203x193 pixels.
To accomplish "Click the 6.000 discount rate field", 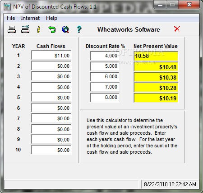I will point(105,77).
